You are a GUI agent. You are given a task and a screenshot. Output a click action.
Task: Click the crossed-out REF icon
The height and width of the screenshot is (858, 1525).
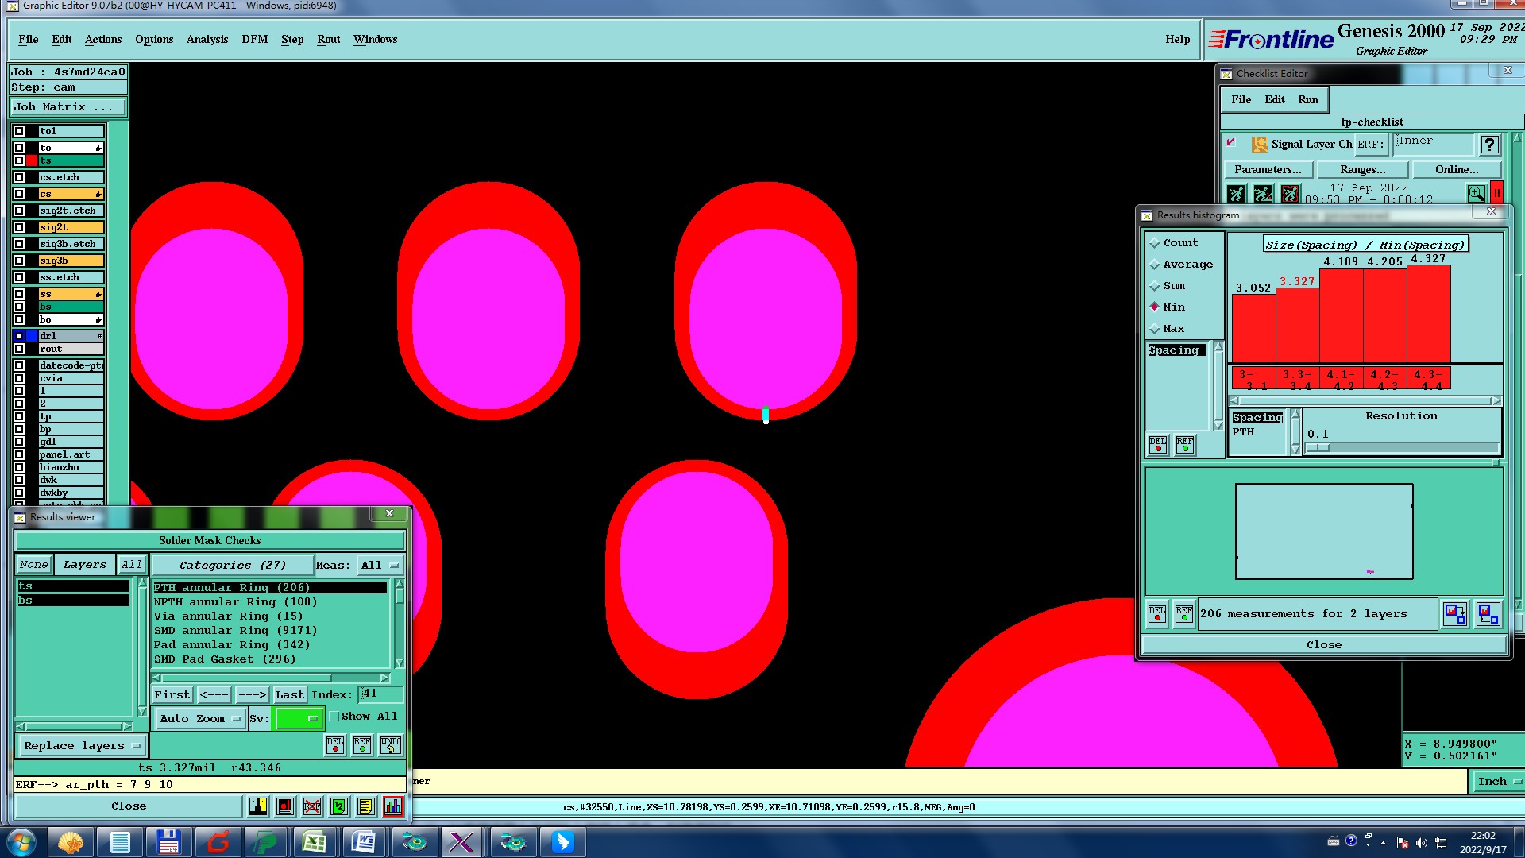(311, 806)
